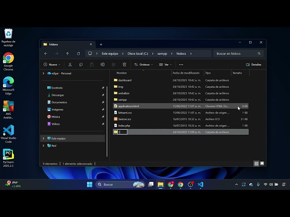Viewport: 290px width, 217px height.
Task: Unpin Imágenes from quick access
Action: pyautogui.click(x=103, y=109)
